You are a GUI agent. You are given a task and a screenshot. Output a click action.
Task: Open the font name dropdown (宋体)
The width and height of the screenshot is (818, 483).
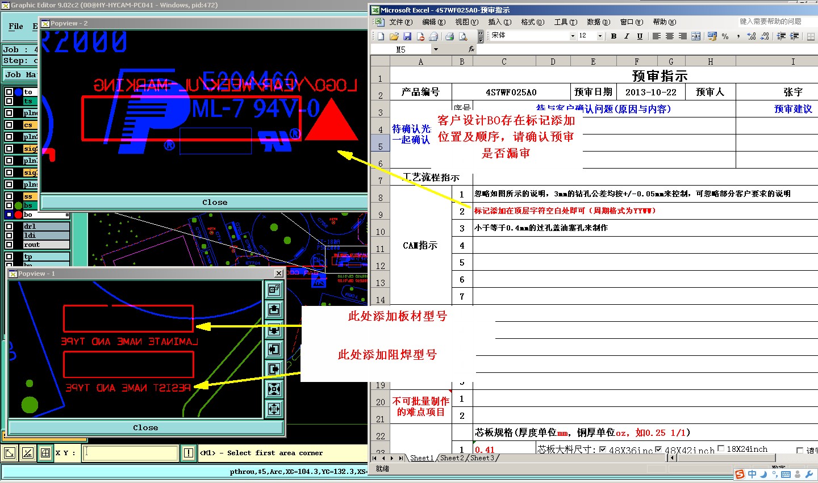(x=573, y=36)
